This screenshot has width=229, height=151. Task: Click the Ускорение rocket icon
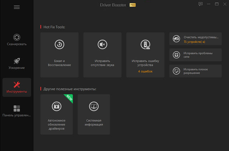(x=16, y=61)
